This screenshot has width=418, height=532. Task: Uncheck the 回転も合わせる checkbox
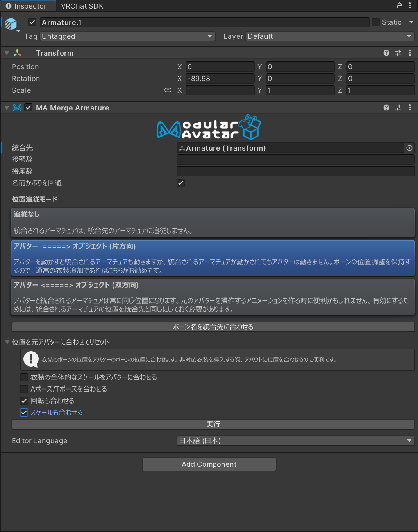coord(24,401)
